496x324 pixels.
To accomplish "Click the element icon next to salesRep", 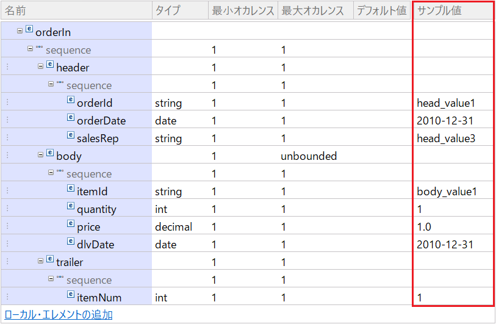I will (x=71, y=135).
